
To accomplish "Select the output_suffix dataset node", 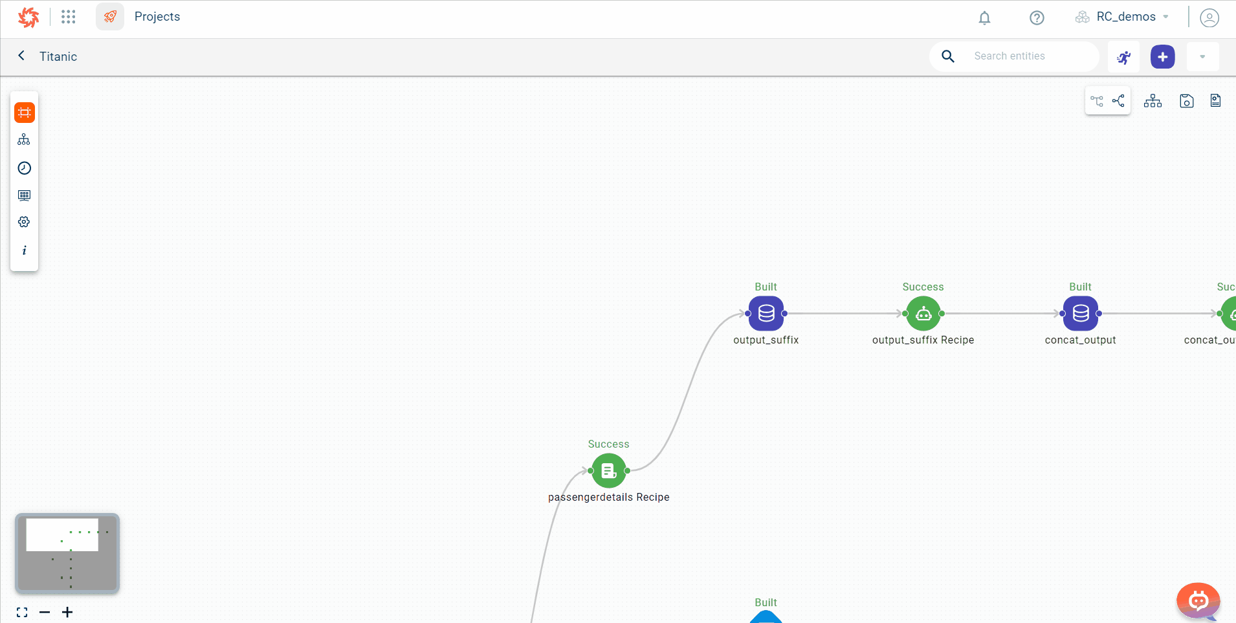I will point(766,314).
